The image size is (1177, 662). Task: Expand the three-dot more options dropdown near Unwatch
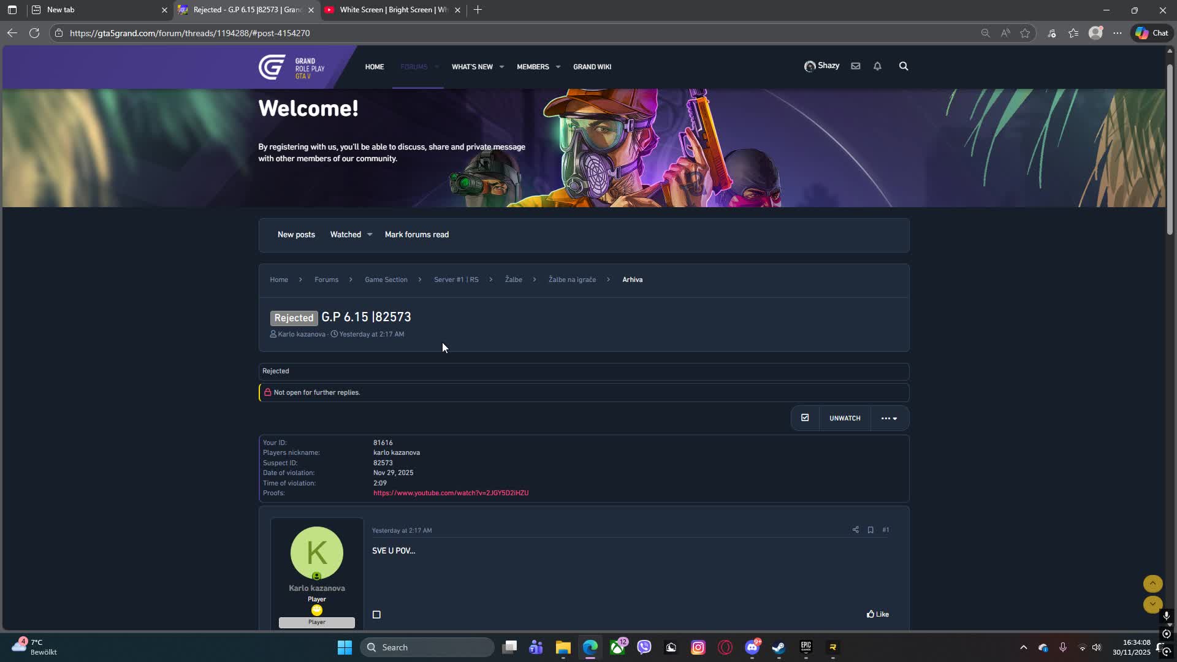(x=889, y=417)
